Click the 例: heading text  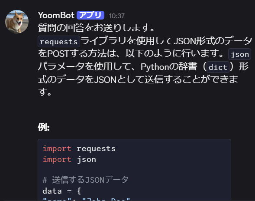44,127
